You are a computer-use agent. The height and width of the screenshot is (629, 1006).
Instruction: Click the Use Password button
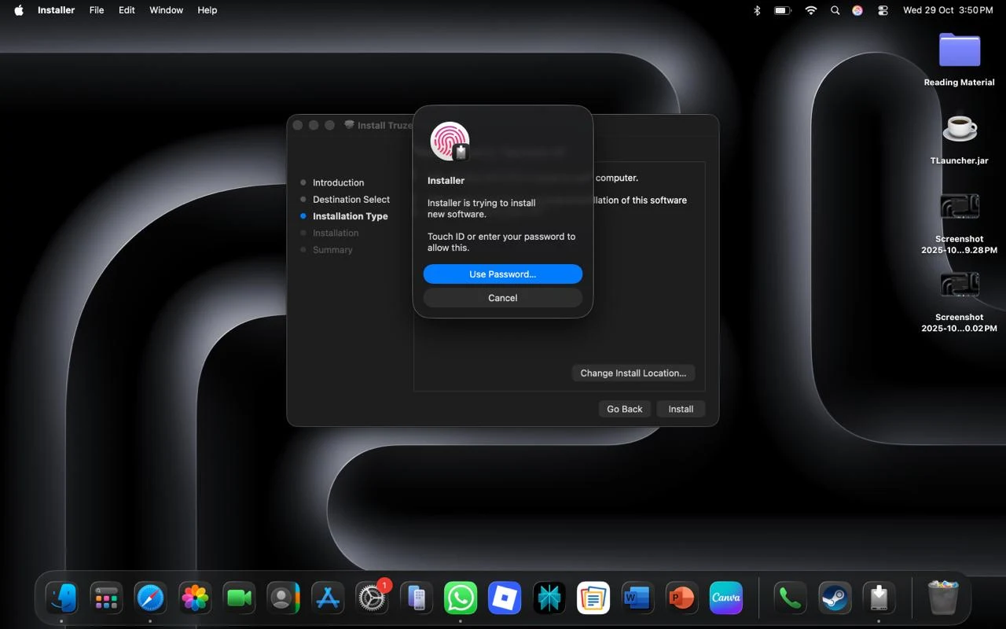pyautogui.click(x=502, y=274)
